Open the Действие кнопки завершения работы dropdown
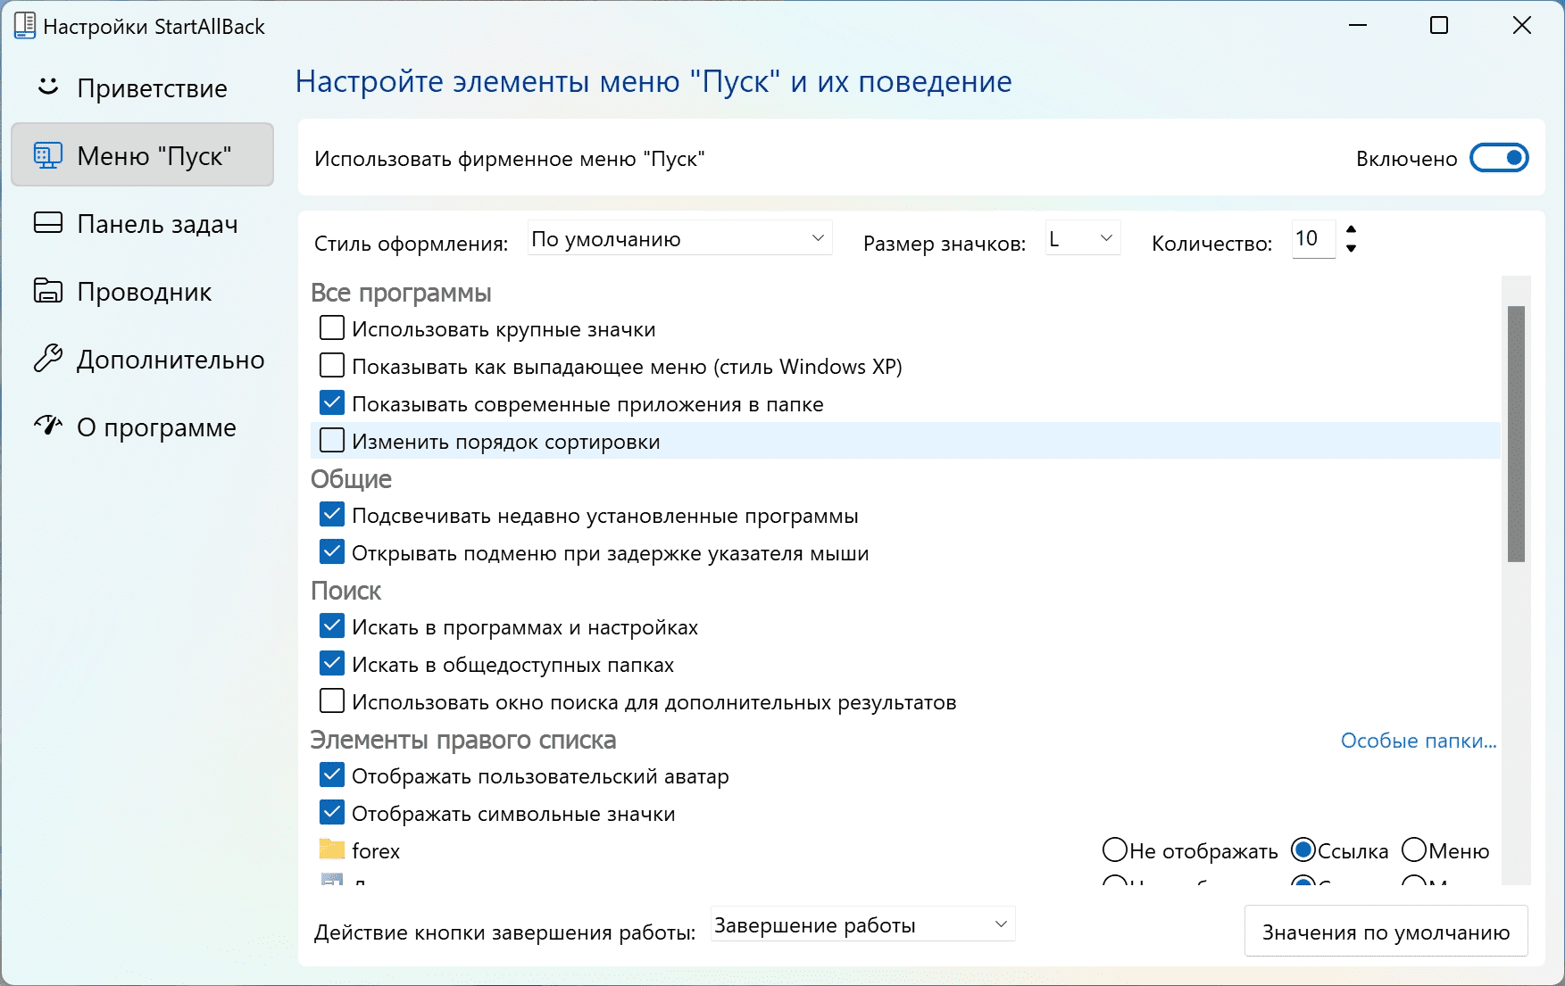Image resolution: width=1565 pixels, height=986 pixels. [x=862, y=925]
